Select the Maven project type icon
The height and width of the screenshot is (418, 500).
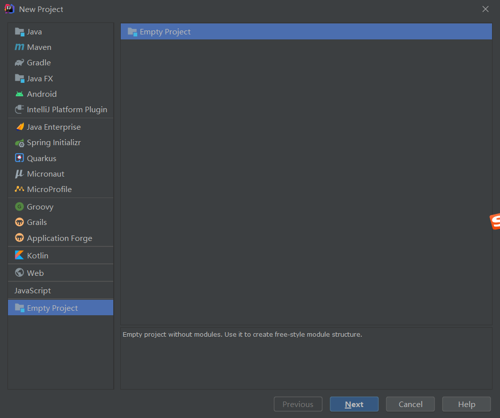tap(19, 47)
